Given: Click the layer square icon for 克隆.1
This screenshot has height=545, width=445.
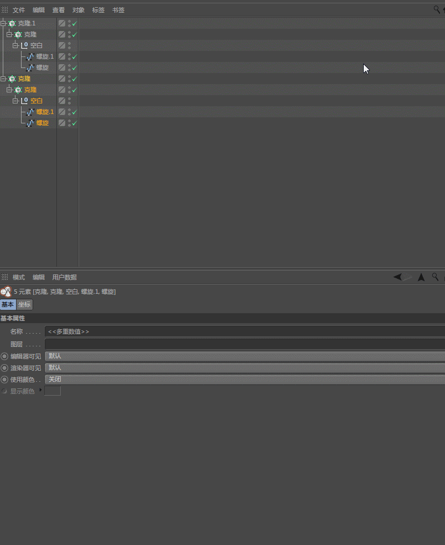Looking at the screenshot, I should point(62,23).
